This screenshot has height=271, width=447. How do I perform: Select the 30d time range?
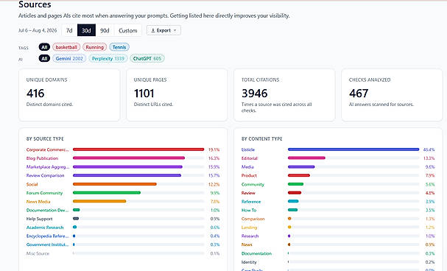[86, 30]
